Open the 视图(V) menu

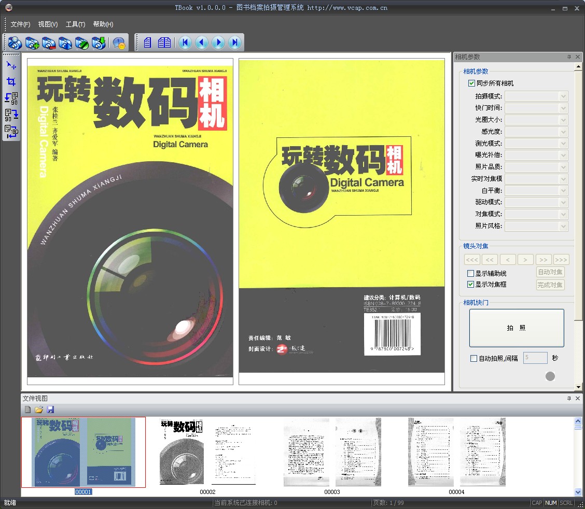(x=46, y=24)
